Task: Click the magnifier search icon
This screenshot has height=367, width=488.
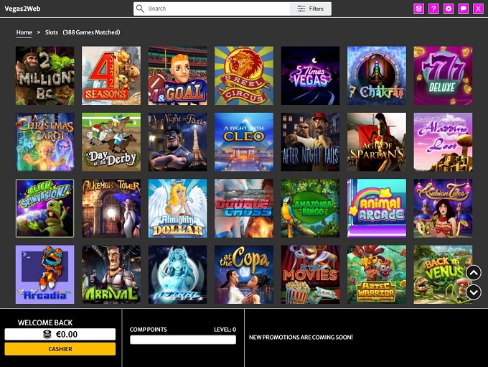Action: [x=141, y=9]
